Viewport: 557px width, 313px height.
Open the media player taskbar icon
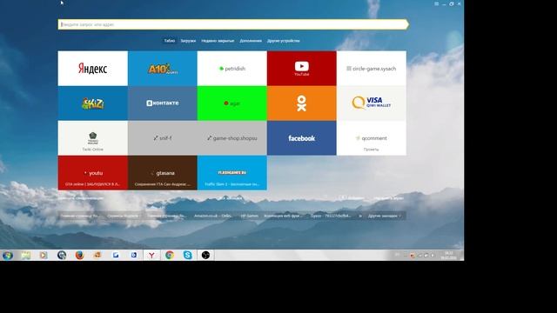tap(44, 255)
